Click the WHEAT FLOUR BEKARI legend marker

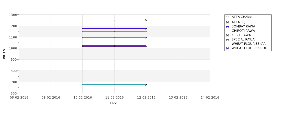coord(228,44)
